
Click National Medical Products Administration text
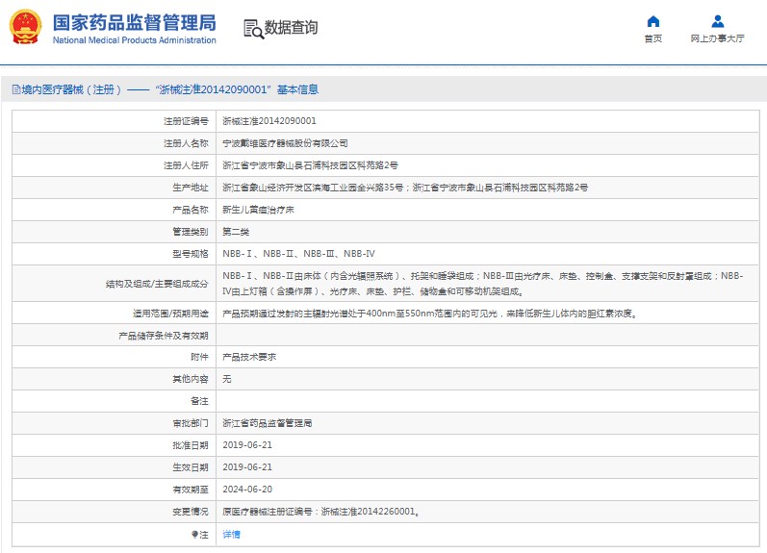click(x=135, y=40)
